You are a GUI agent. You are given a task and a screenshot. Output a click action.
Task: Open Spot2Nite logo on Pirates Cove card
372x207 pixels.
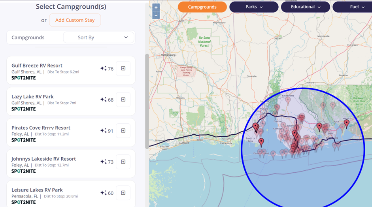pyautogui.click(x=23, y=140)
